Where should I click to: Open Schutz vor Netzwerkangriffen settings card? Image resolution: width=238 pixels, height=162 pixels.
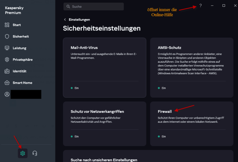(x=105, y=124)
